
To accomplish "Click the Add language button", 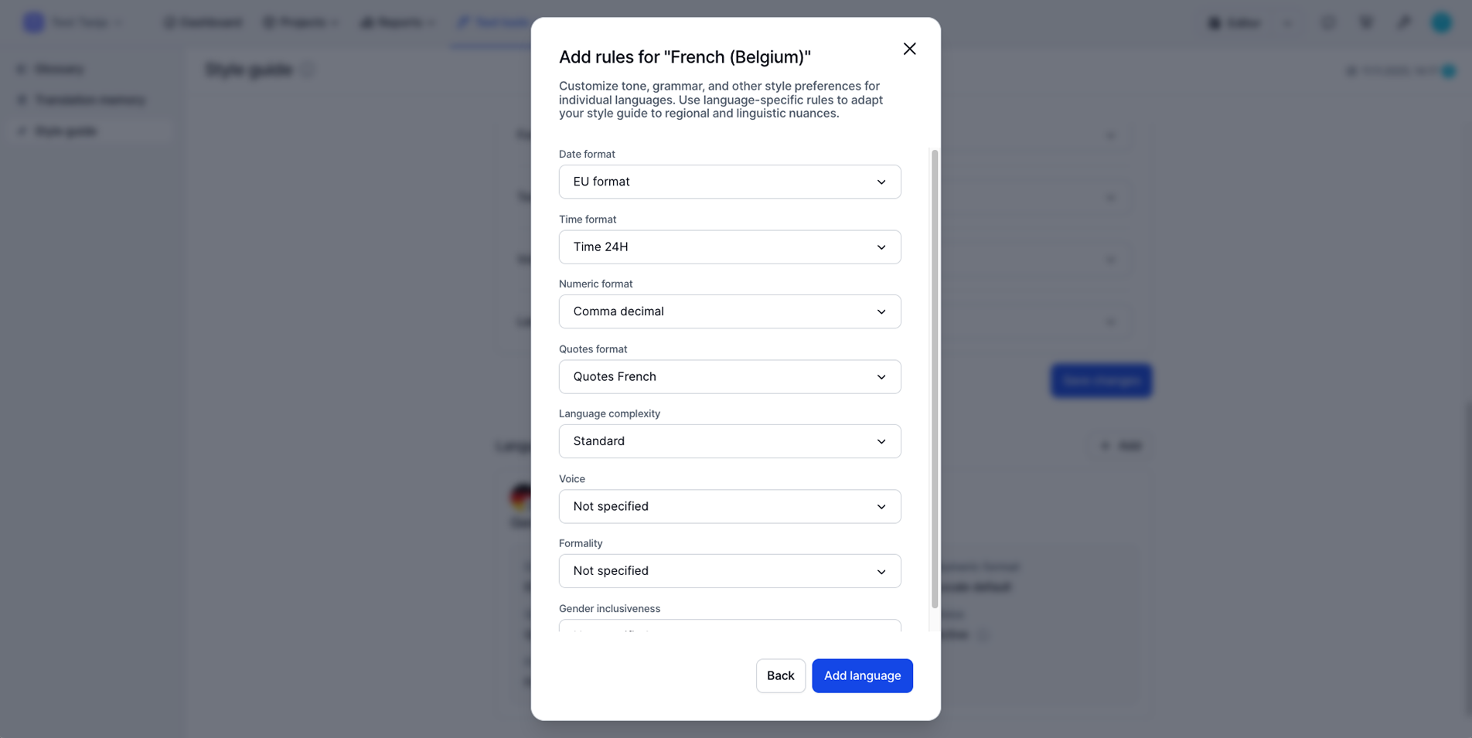I will [862, 675].
